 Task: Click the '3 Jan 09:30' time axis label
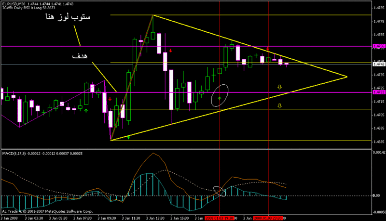107,218
